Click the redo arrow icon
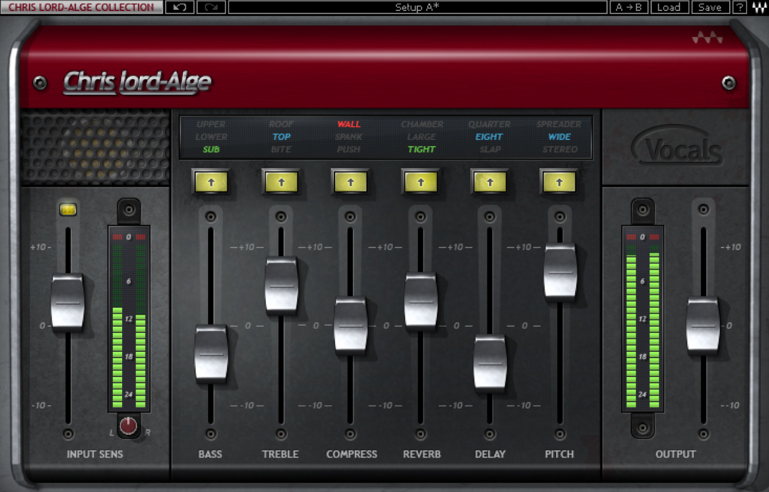 tap(211, 7)
